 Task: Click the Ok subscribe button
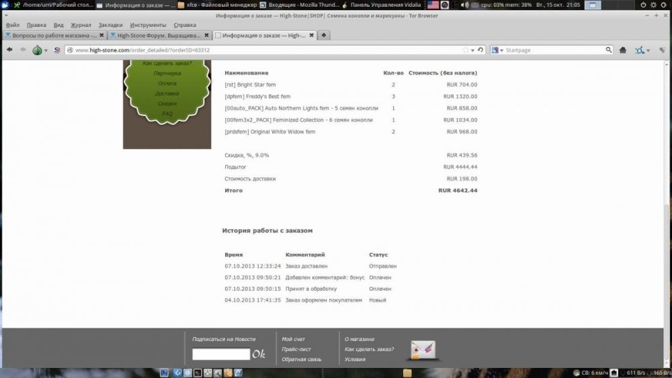[259, 354]
